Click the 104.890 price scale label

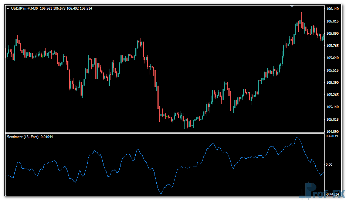click(x=333, y=132)
